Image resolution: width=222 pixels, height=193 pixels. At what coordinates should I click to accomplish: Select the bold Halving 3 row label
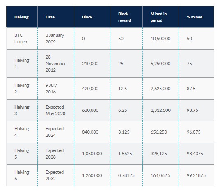pyautogui.click(x=22, y=110)
